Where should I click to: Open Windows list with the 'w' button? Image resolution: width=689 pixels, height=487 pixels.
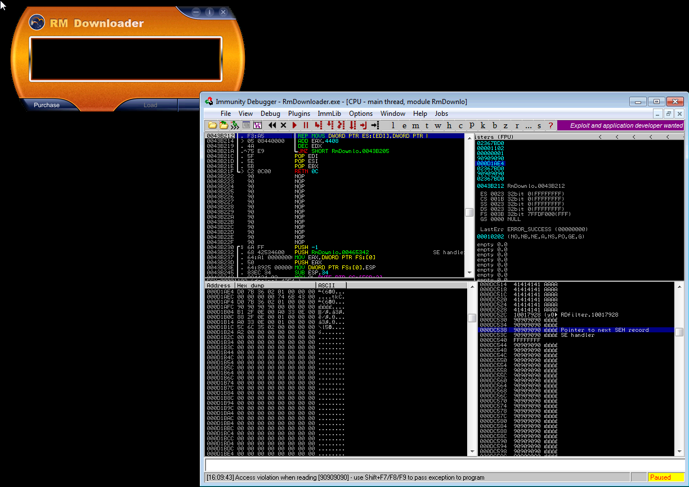(x=437, y=125)
